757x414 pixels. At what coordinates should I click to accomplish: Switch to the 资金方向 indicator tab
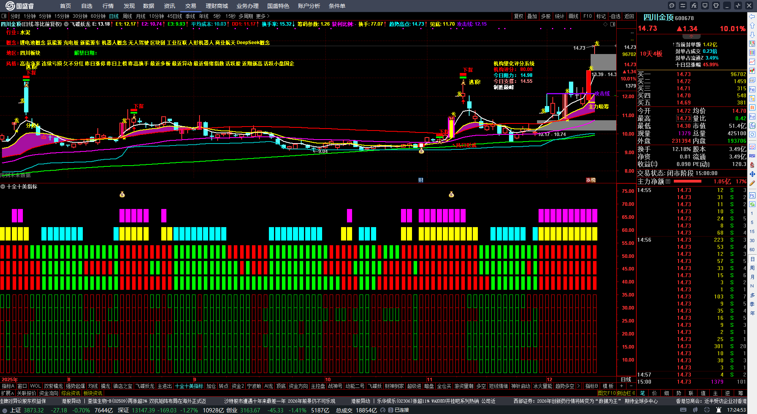pyautogui.click(x=298, y=386)
